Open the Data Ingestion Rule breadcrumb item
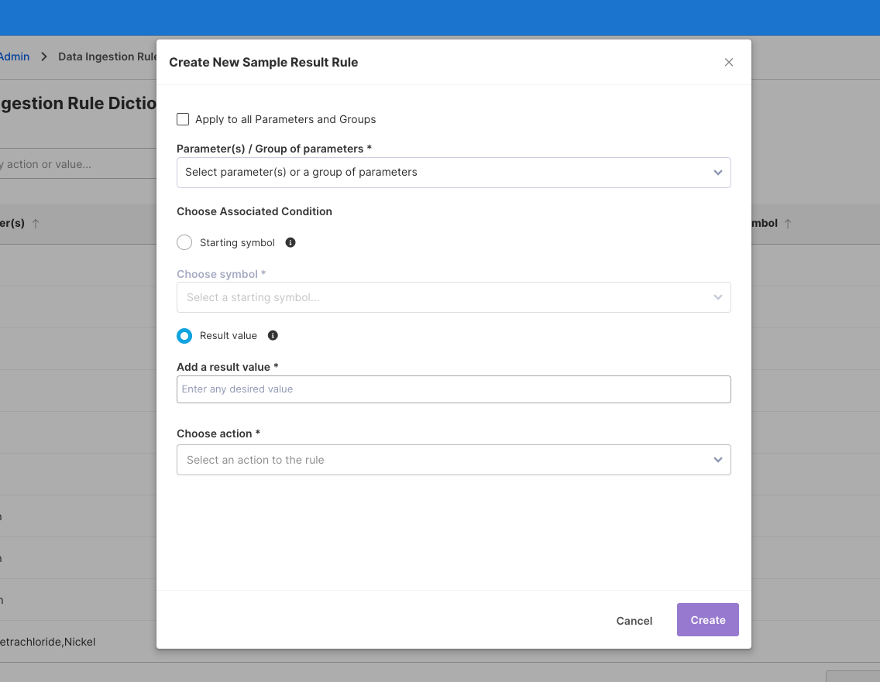Image resolution: width=880 pixels, height=682 pixels. click(x=108, y=57)
